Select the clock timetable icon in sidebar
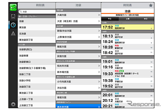This screenshot has height=110, width=164. (13, 25)
